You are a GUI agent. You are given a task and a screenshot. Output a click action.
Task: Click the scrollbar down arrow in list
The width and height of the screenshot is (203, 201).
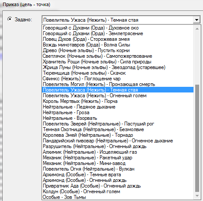tap(197, 196)
